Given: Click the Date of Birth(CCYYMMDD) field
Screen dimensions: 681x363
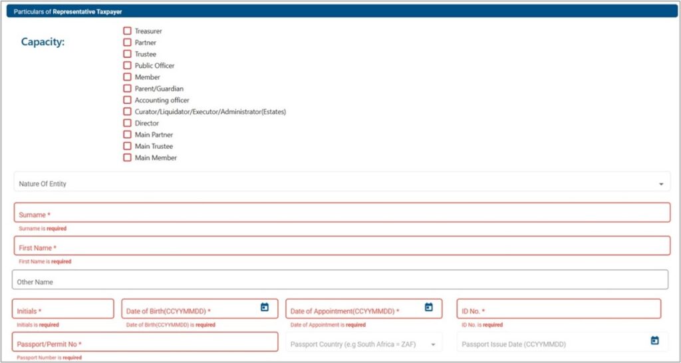Looking at the screenshot, I should tap(200, 308).
